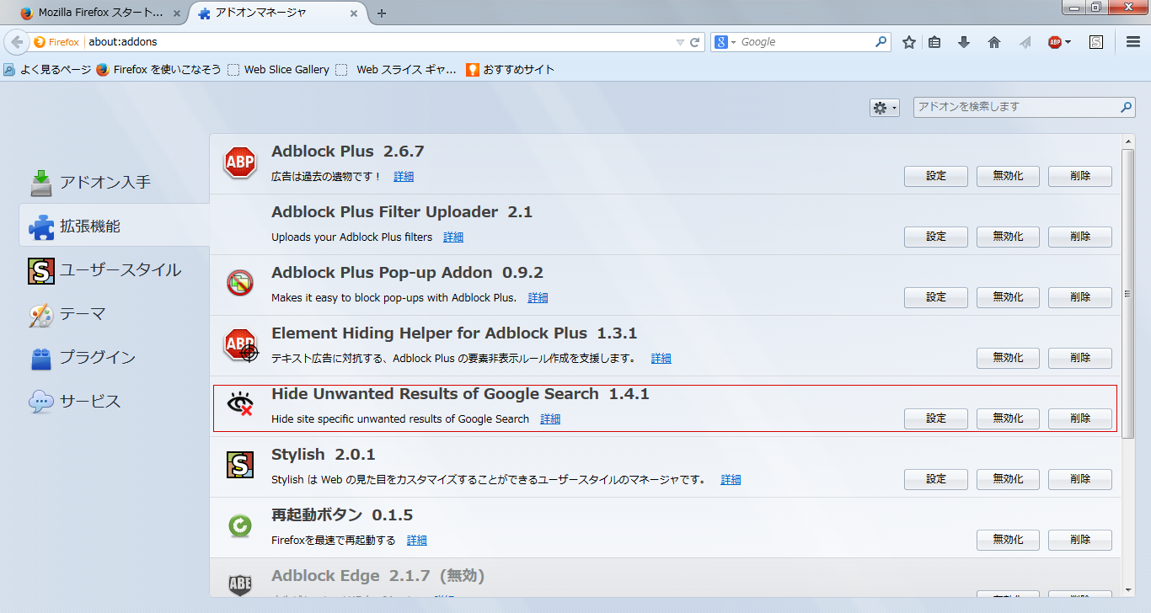Disable Stylish with 無効化

pos(1008,479)
